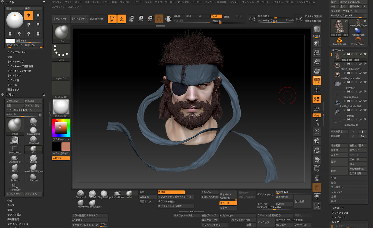Activate the Draw mode button
373x228 pixels.
click(122, 19)
